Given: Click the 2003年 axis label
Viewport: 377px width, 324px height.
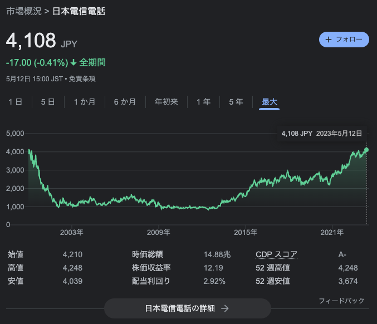Looking at the screenshot, I should [72, 232].
